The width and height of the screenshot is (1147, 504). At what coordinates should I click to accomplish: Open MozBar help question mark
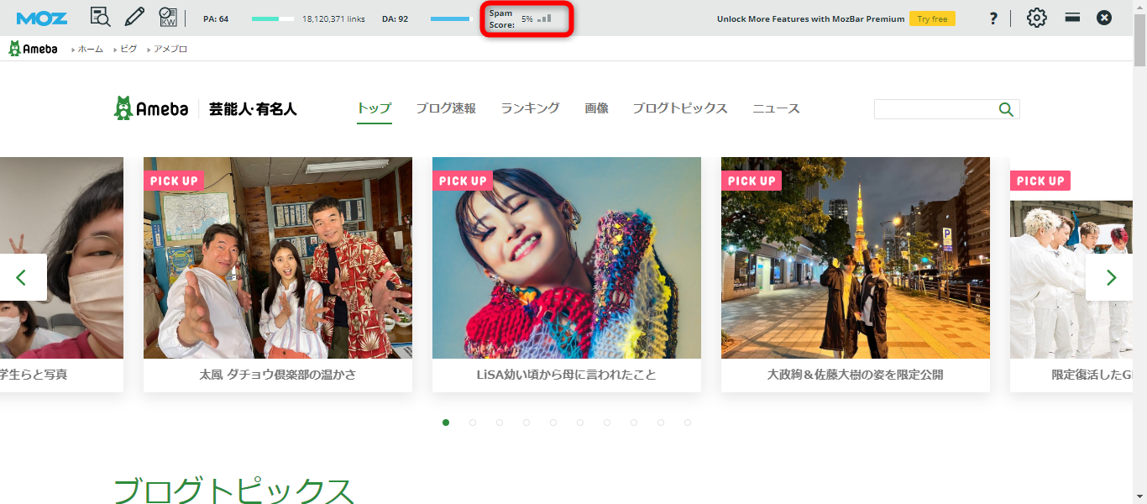[993, 18]
